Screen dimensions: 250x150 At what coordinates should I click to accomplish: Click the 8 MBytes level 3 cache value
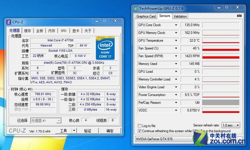click(90, 109)
